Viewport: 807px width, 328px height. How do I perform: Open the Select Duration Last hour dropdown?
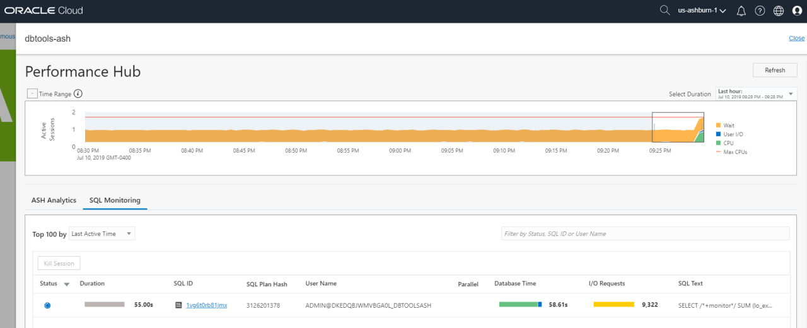756,94
